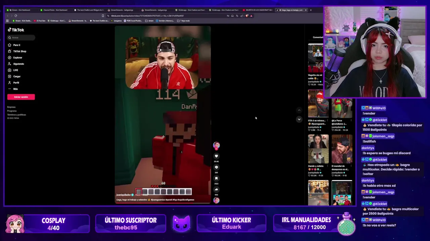Screen dimensions: 430x241
Task: Open creator avatar above like button
Action: pyautogui.click(x=216, y=145)
